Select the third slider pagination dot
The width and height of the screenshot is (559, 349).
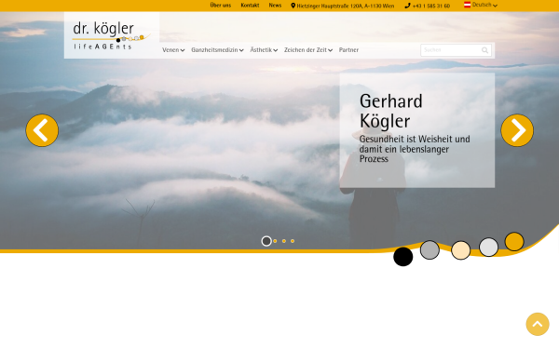284,241
